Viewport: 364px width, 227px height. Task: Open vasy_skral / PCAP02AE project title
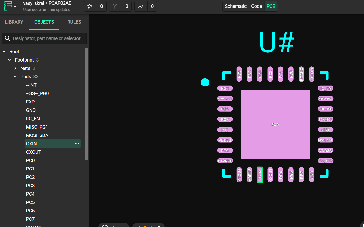47,3
